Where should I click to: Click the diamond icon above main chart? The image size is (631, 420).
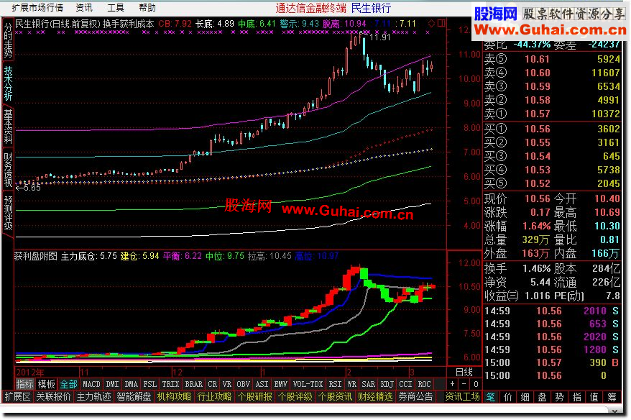point(431,23)
